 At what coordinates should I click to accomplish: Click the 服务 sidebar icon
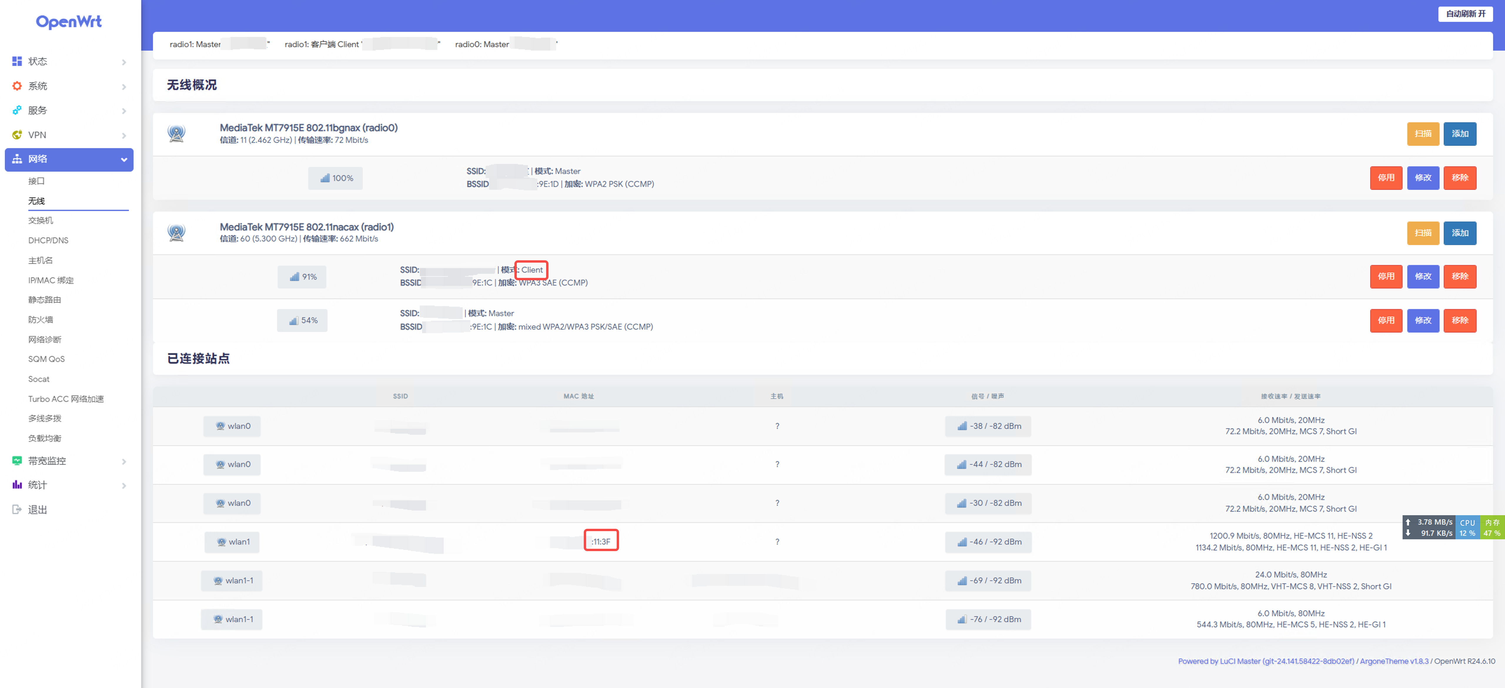click(17, 110)
